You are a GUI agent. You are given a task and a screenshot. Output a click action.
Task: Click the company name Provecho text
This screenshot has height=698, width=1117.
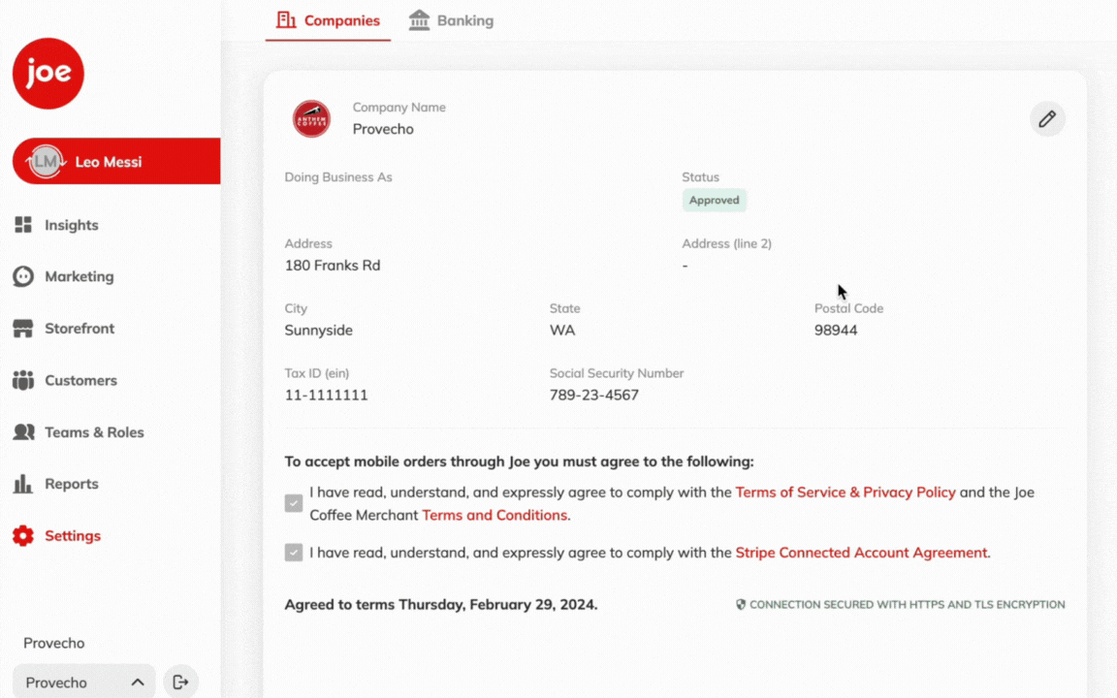coord(383,129)
